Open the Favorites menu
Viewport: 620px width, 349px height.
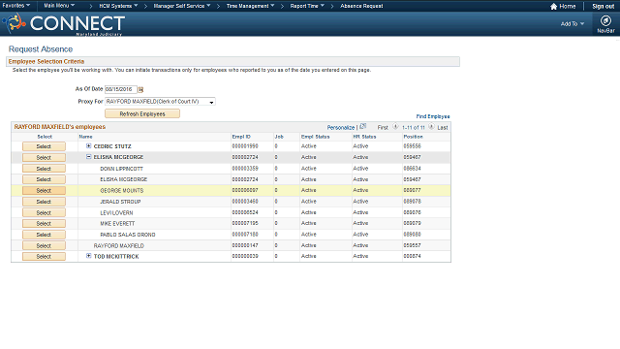(x=15, y=6)
